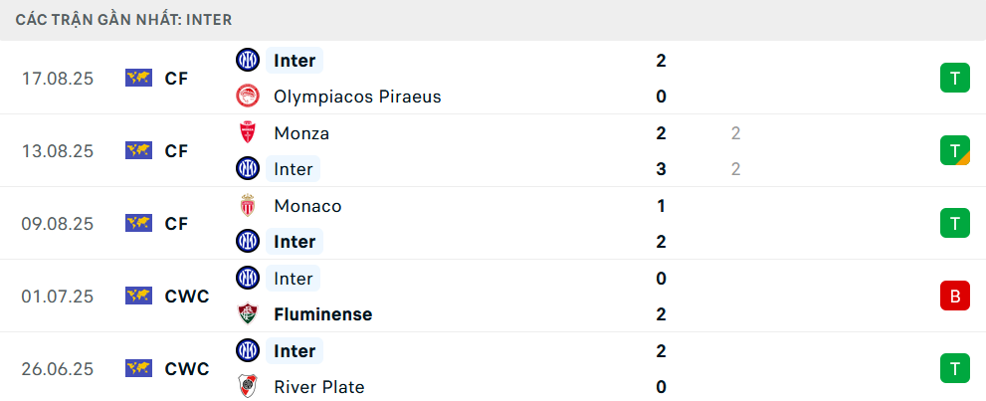Open the Olympiacos Piraeus team link

click(357, 97)
